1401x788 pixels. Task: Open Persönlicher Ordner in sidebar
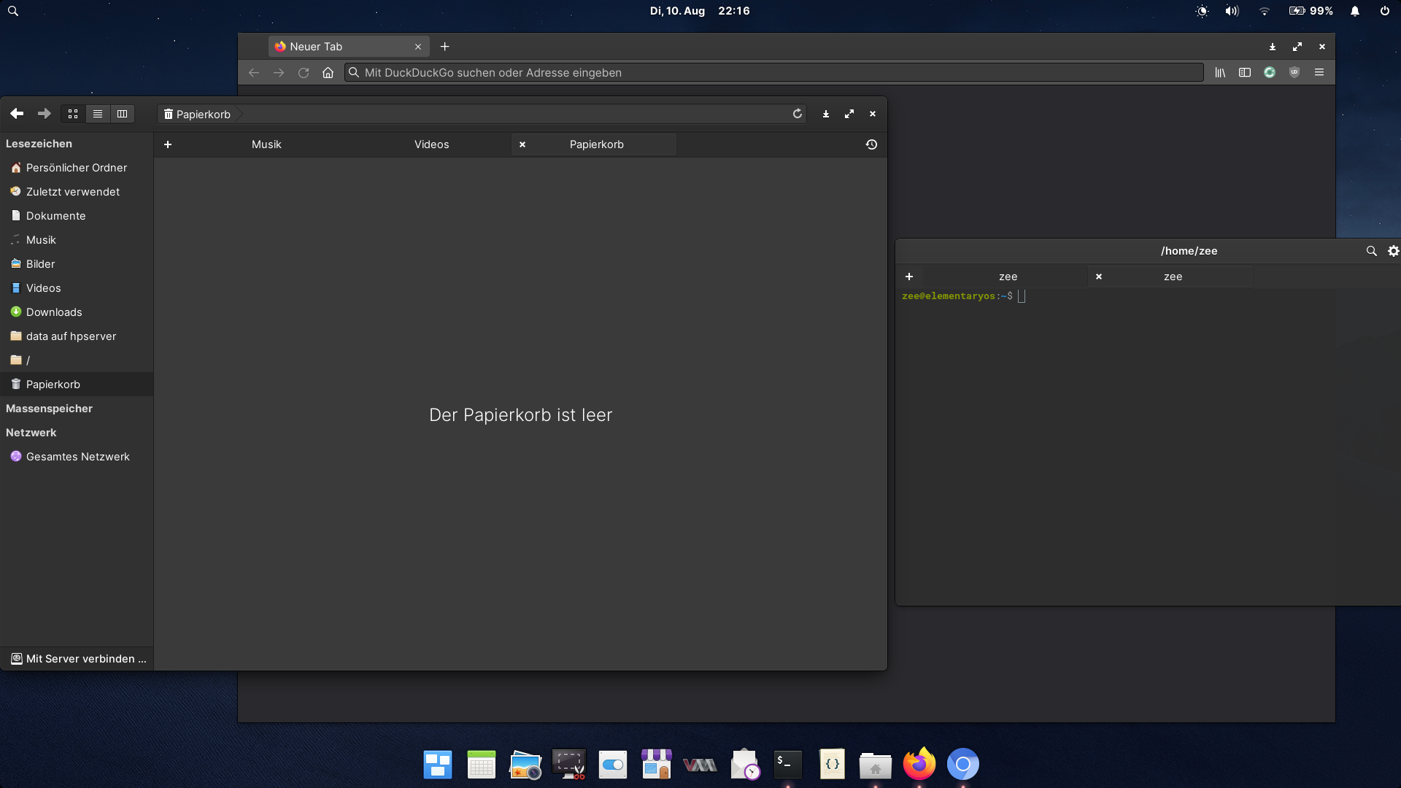point(77,168)
